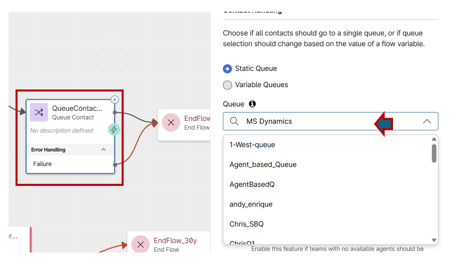Select the Variable Queues radio option
The image size is (473, 279).
point(227,85)
